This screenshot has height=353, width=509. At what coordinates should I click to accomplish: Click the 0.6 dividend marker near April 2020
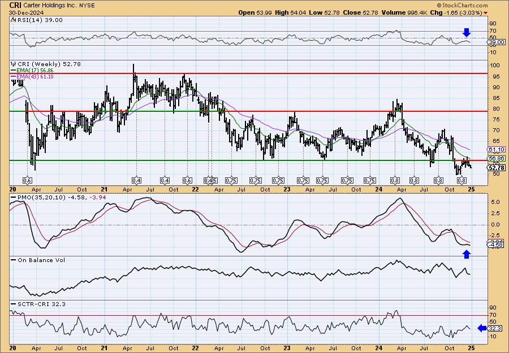pos(27,181)
